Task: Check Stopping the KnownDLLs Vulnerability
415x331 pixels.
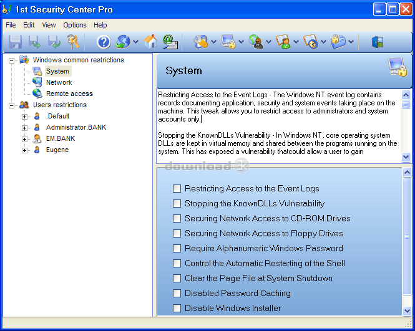Action: (x=177, y=203)
